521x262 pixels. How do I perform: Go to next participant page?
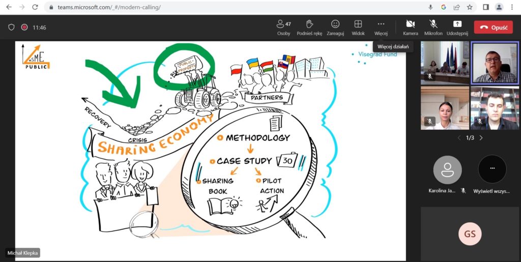point(481,138)
